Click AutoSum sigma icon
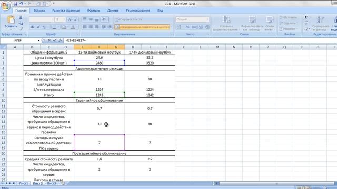The height and width of the screenshot is (189, 337). [306, 17]
